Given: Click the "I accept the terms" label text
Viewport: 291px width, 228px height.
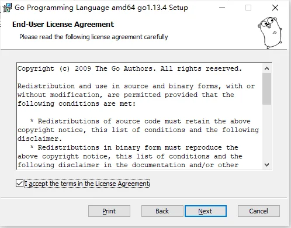Looking at the screenshot, I should point(87,184).
